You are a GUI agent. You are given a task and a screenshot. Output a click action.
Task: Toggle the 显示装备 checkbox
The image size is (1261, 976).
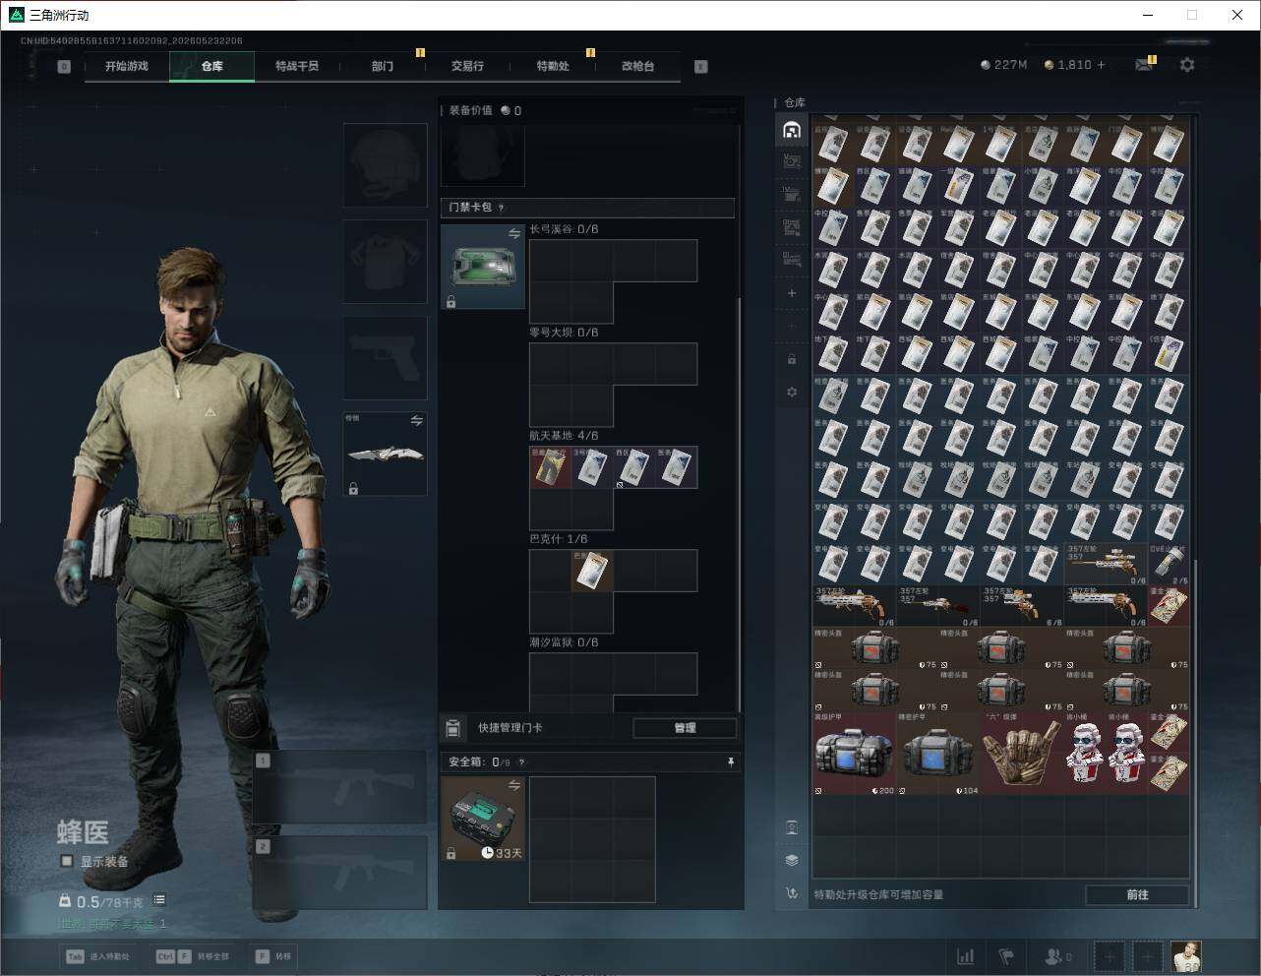(x=67, y=861)
